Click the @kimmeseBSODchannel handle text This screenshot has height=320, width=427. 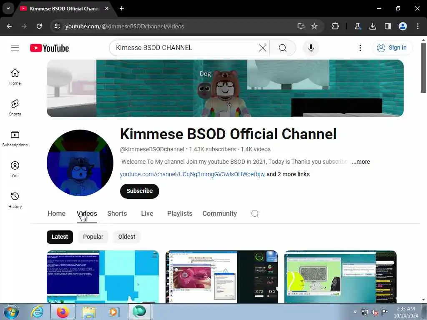152,150
